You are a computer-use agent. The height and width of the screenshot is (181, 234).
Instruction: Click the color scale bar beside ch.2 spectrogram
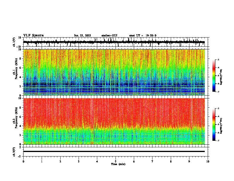point(214,125)
